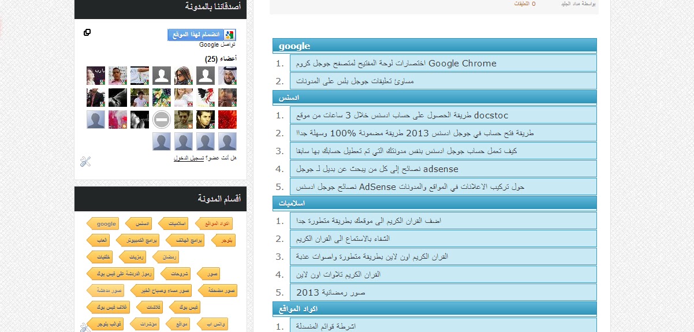Open the 'google' section header in post list
Screen dimensions: 694x332
coord(435,46)
